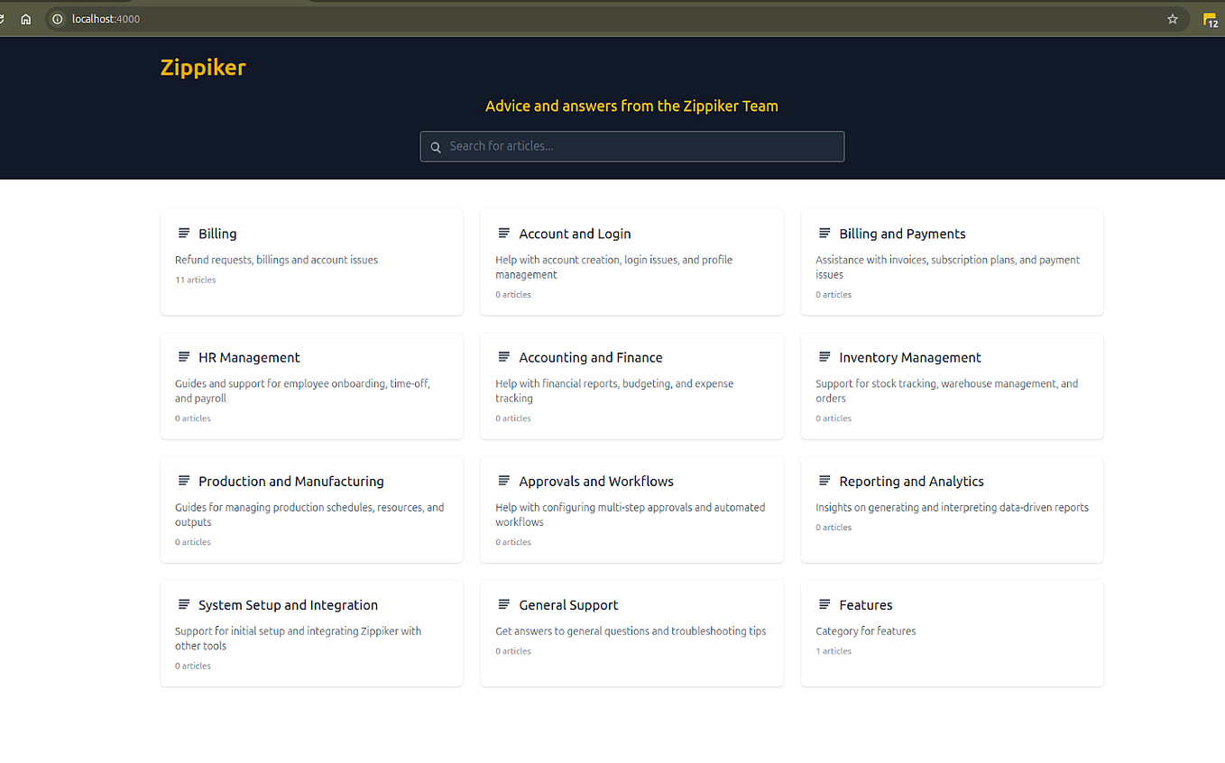Click the Approvals and Workflows icon
This screenshot has height=763, width=1225.
pos(503,481)
